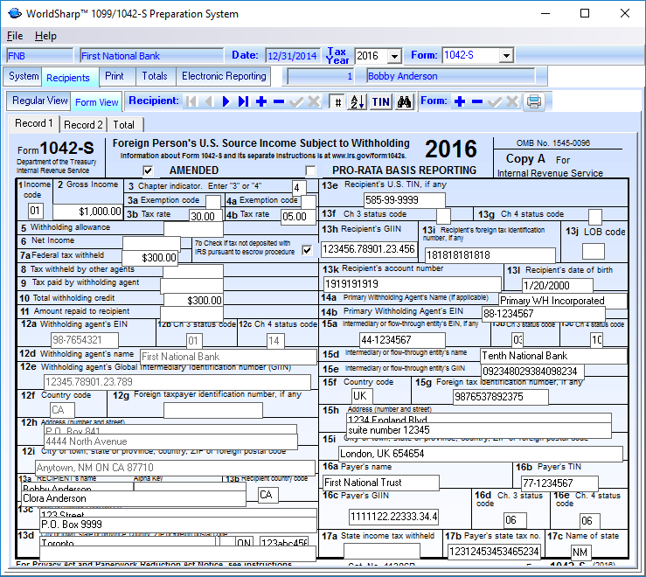
Task: Open the Tax Year dropdown
Action: pyautogui.click(x=394, y=56)
